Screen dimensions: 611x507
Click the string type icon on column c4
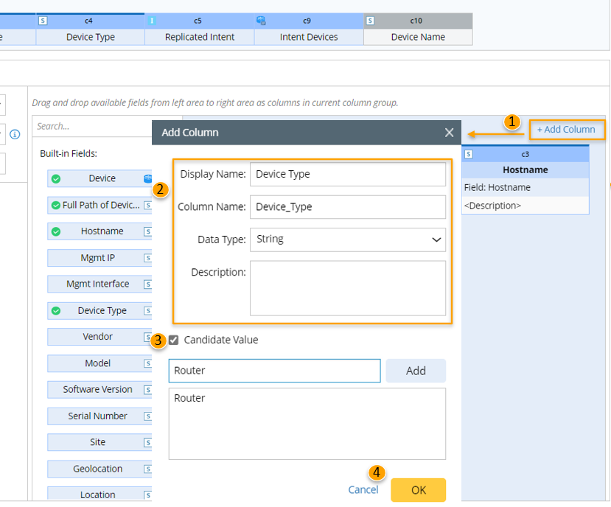coord(43,21)
